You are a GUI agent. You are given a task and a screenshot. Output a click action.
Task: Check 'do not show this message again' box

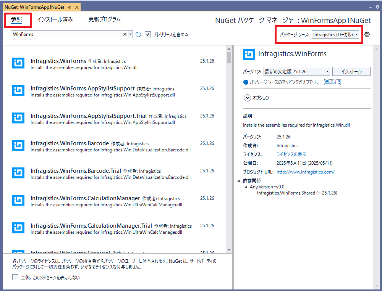pyautogui.click(x=15, y=277)
